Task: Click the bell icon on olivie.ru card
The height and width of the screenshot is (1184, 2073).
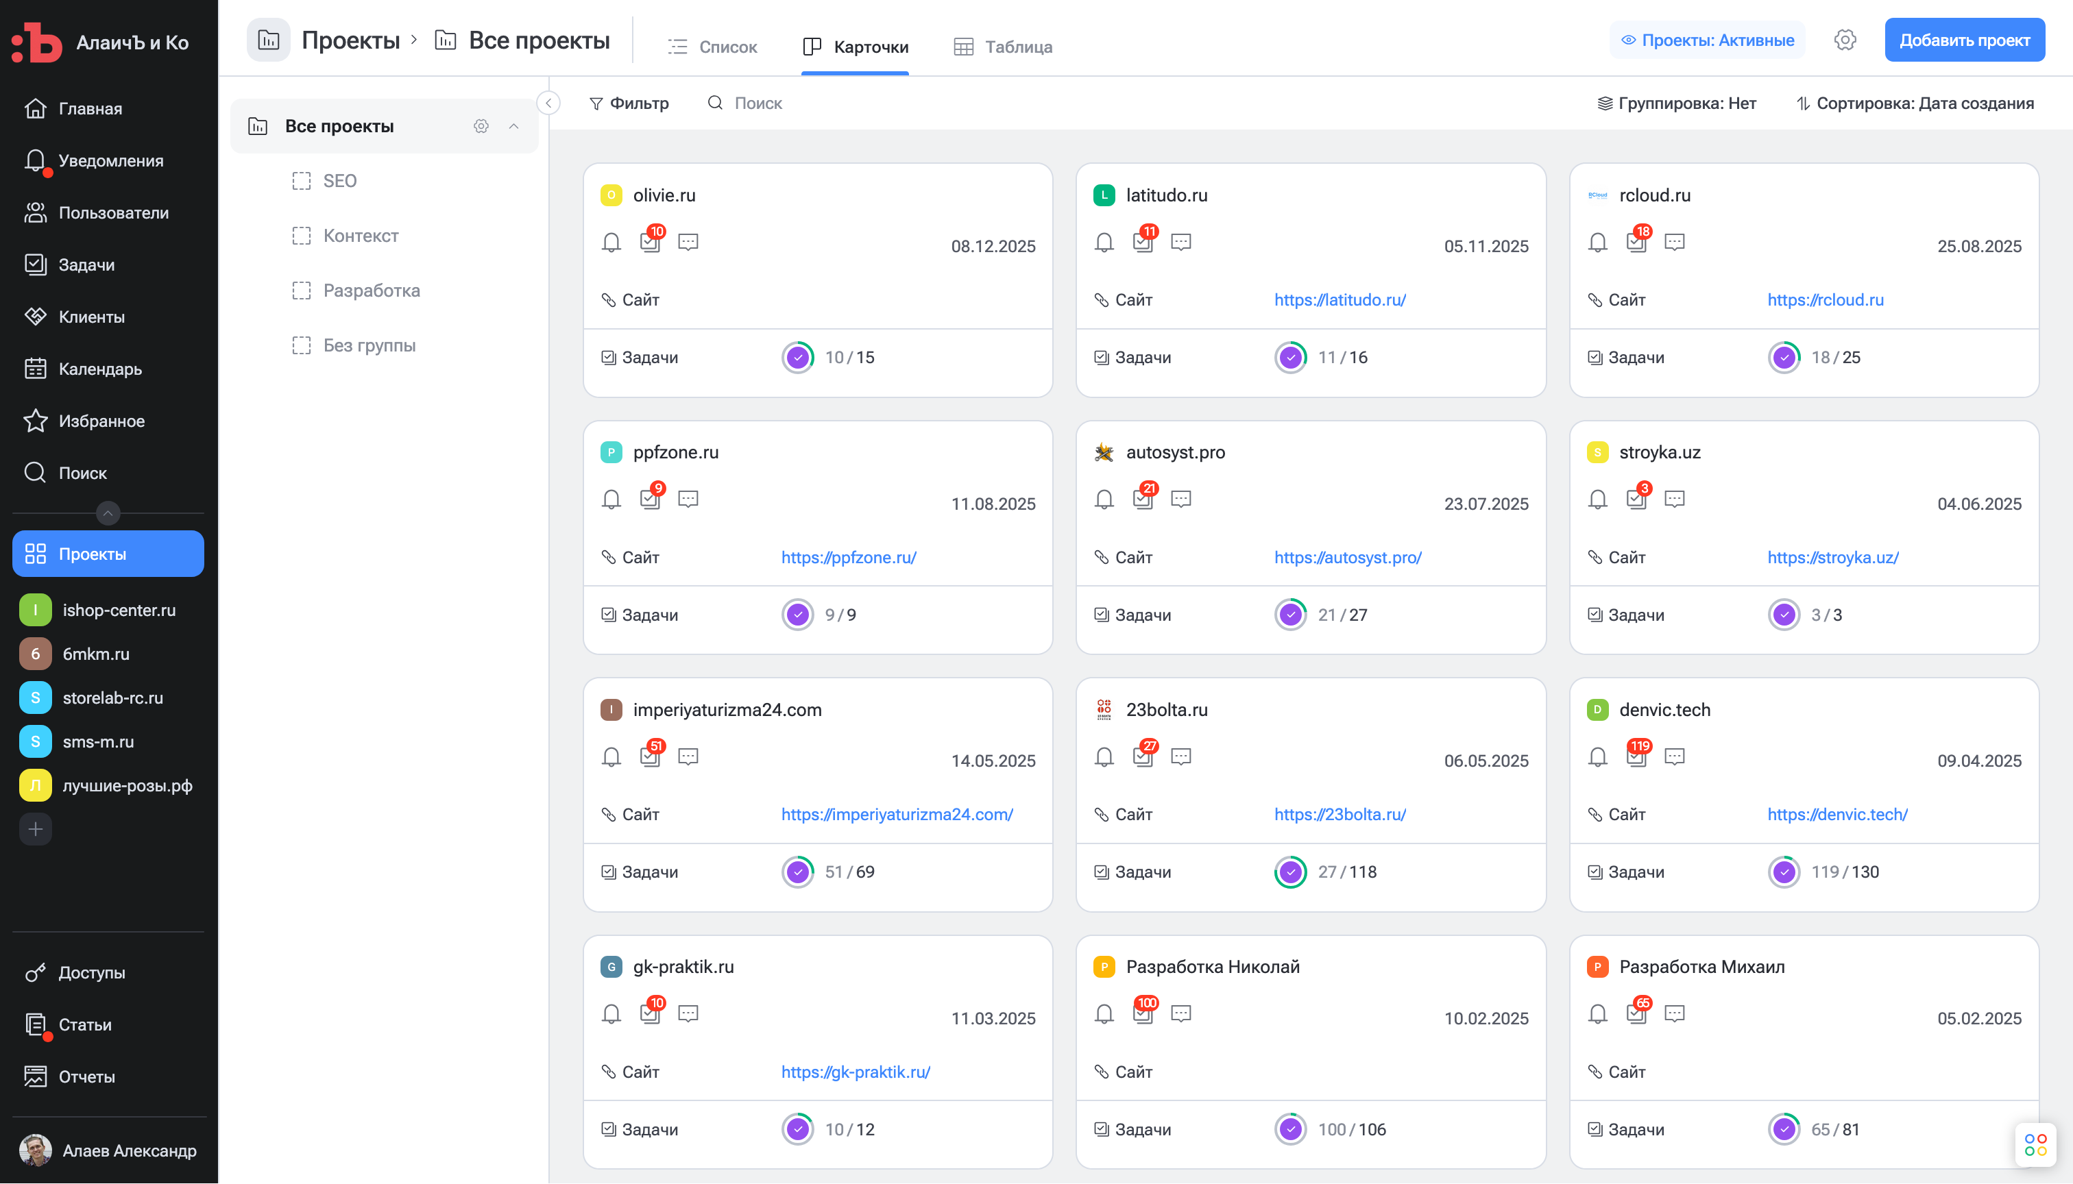Action: coord(611,243)
